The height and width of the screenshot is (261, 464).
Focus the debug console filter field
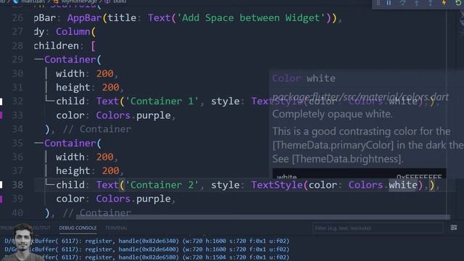(378, 228)
